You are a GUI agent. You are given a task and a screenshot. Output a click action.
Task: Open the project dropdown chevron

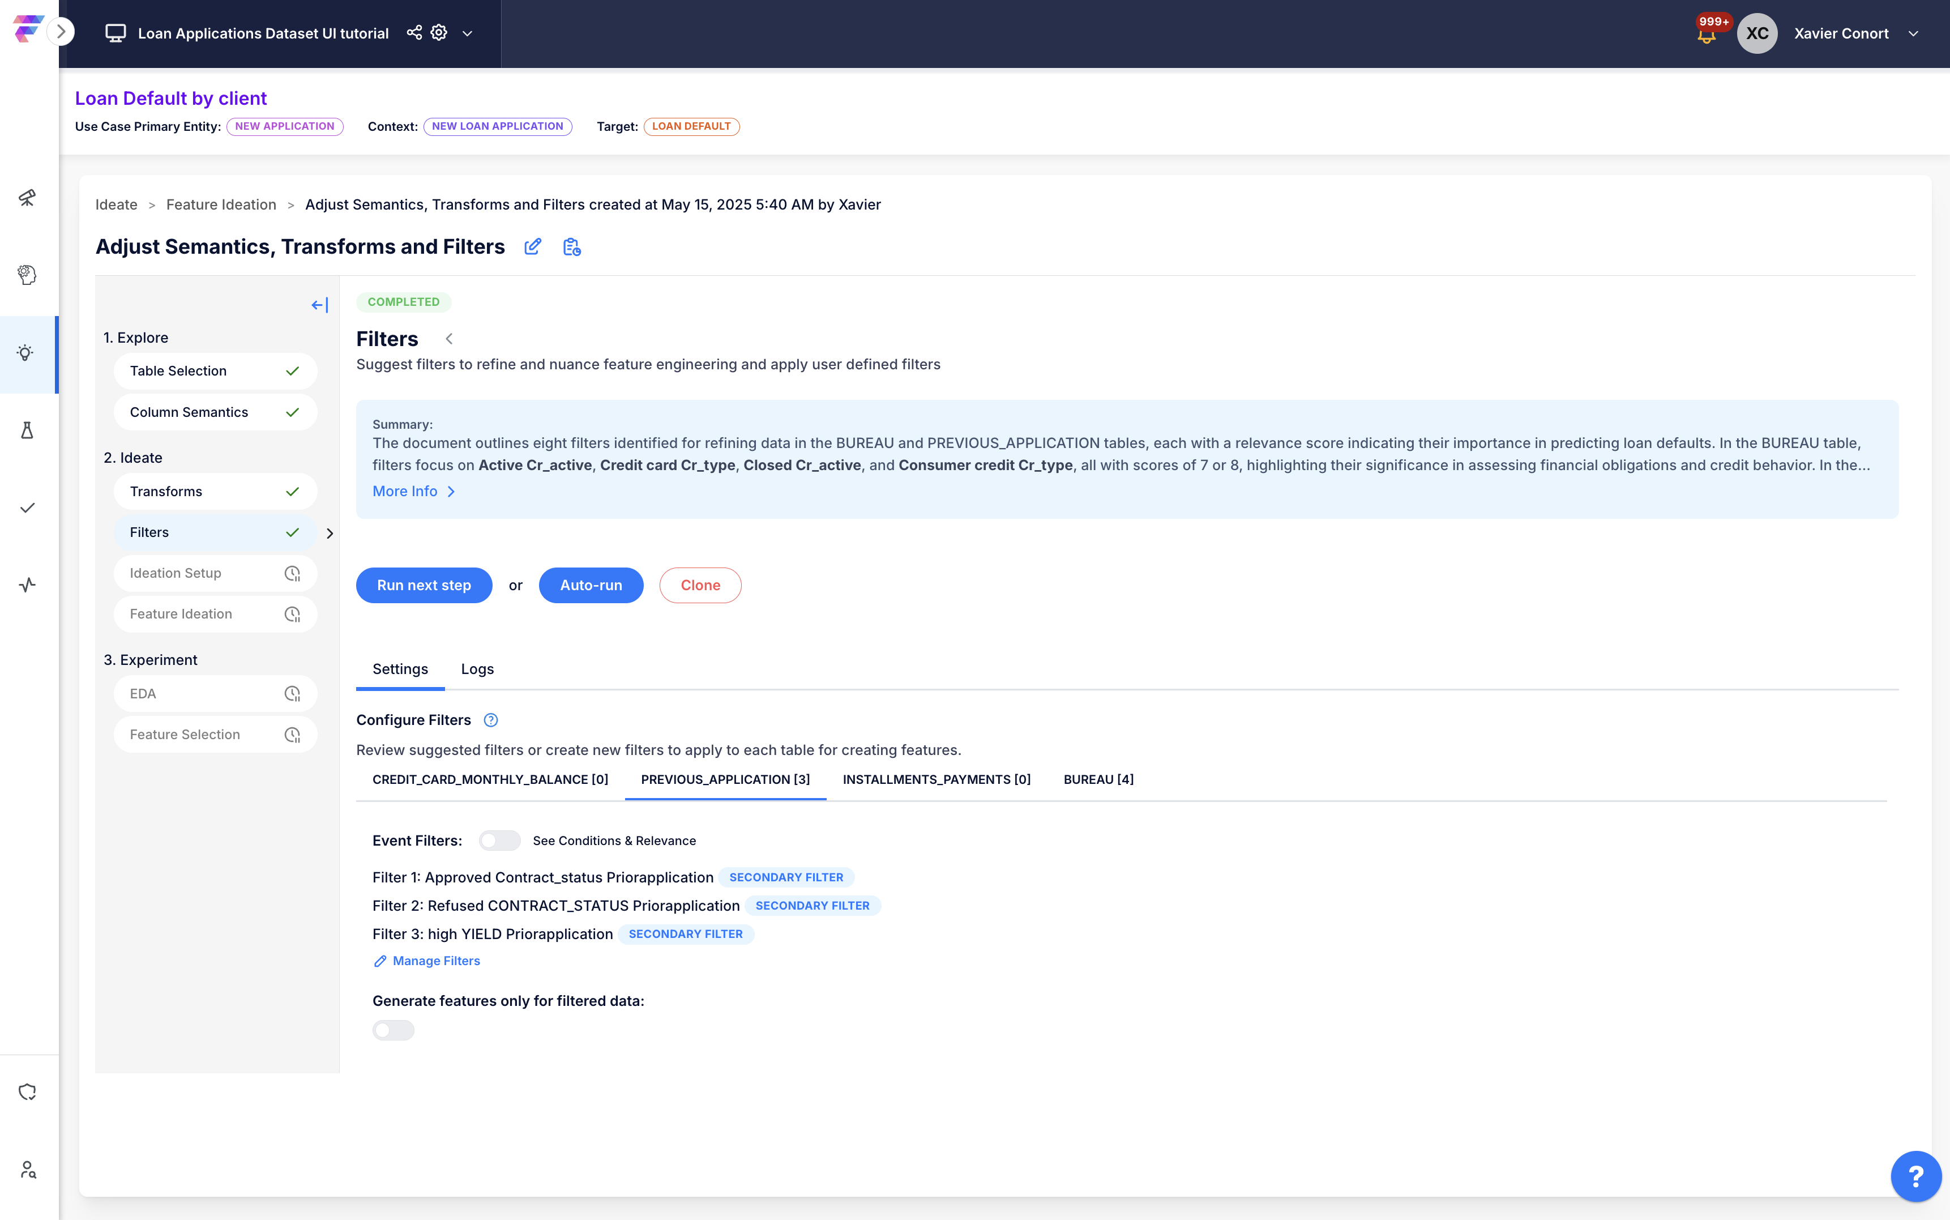(467, 33)
